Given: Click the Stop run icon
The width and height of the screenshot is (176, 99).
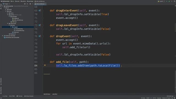Looking at the screenshot, I should [x=172, y=1].
